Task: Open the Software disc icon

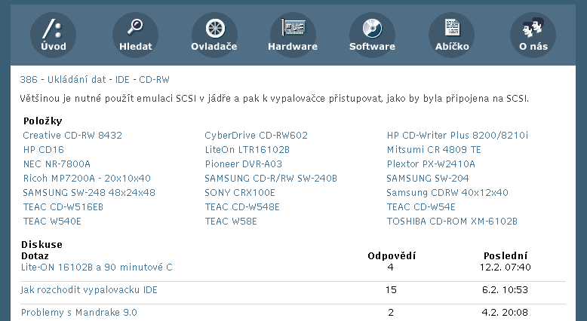Action: coord(372,35)
